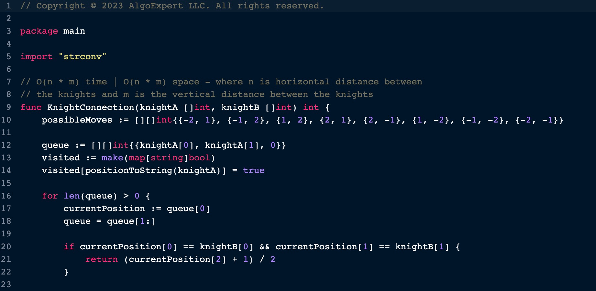
Task: Click the "true" literal on line 14
Action: (x=254, y=170)
